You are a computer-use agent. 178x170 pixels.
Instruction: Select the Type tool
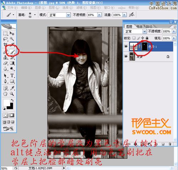pos(12,75)
